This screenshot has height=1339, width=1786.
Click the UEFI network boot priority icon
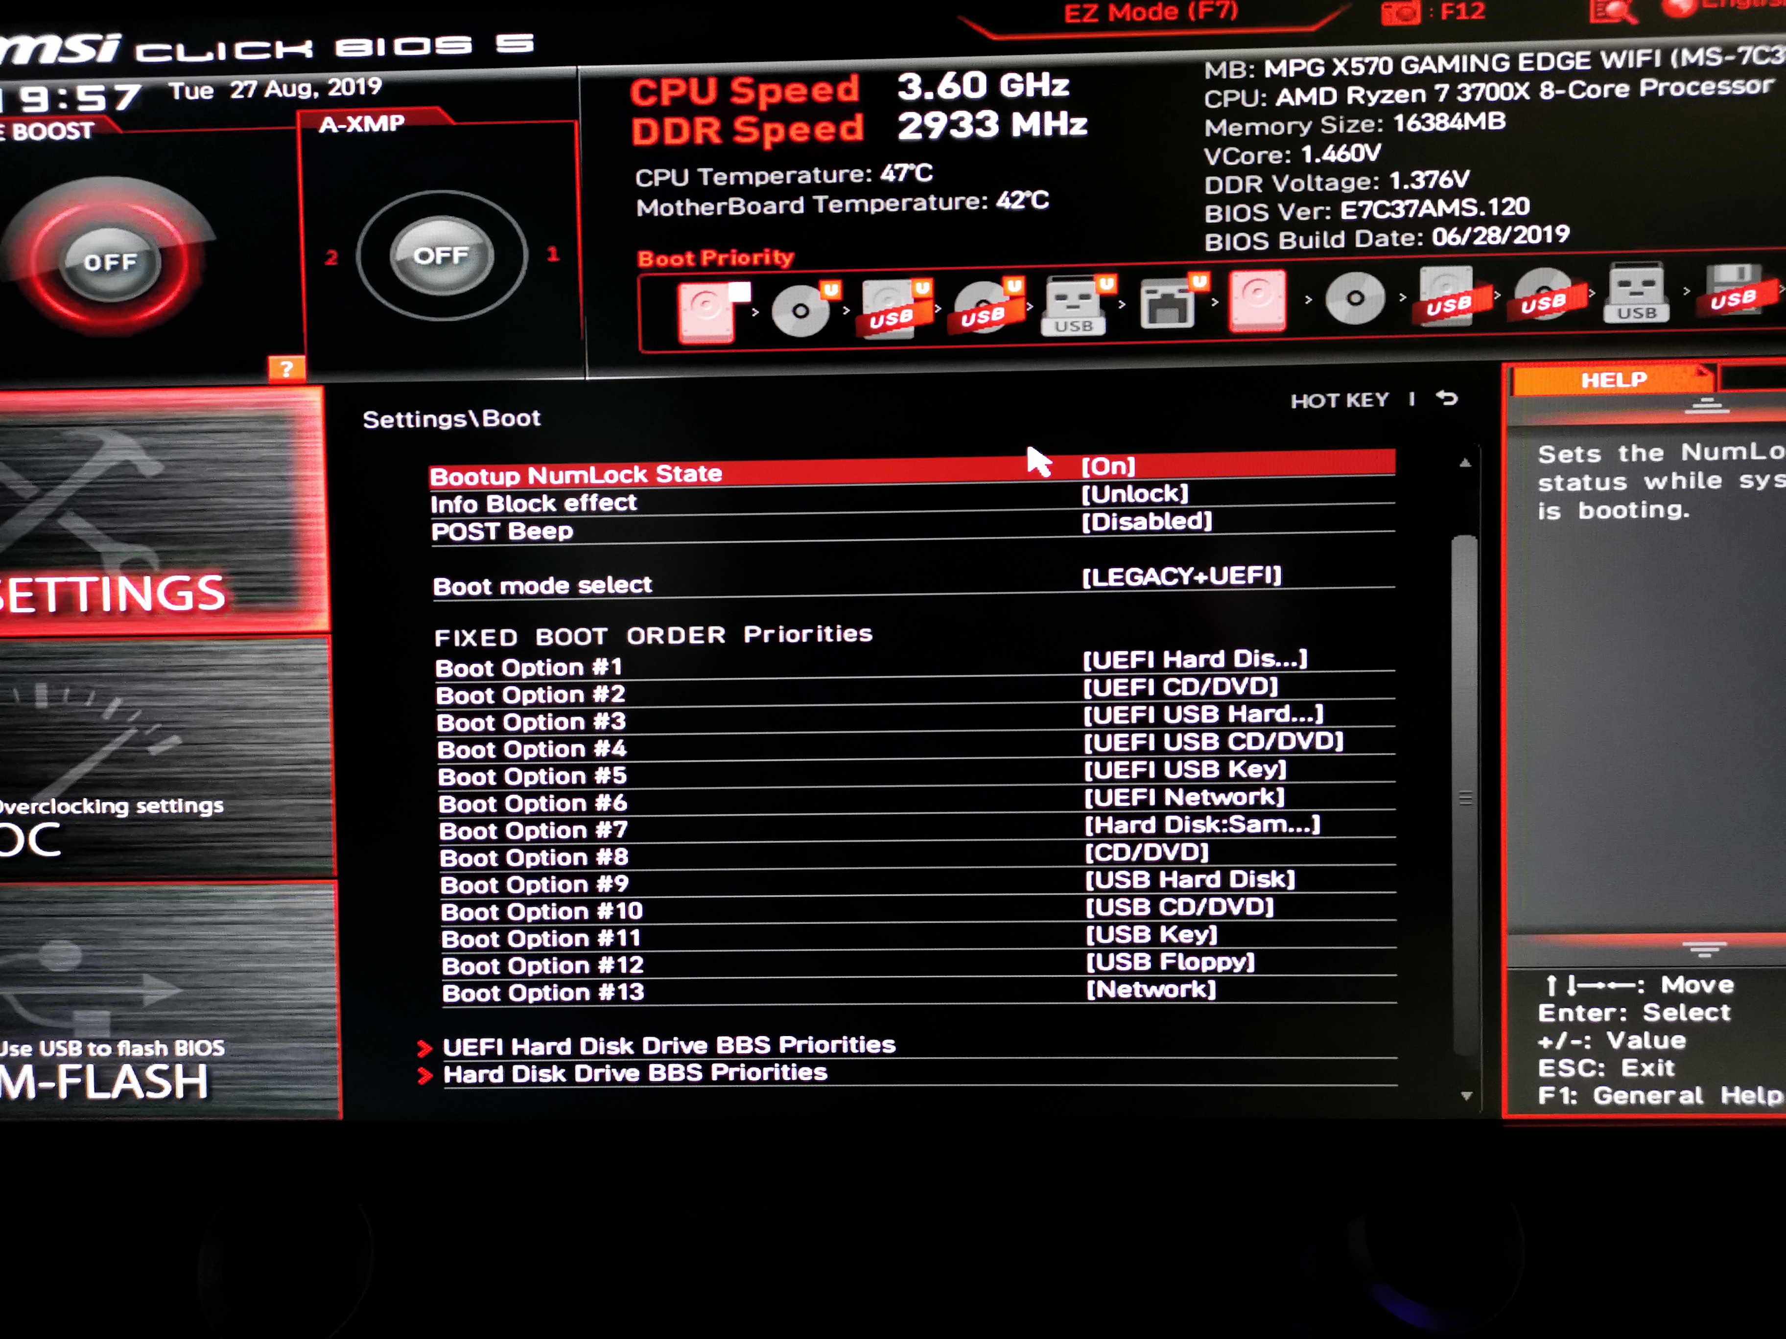(1167, 303)
